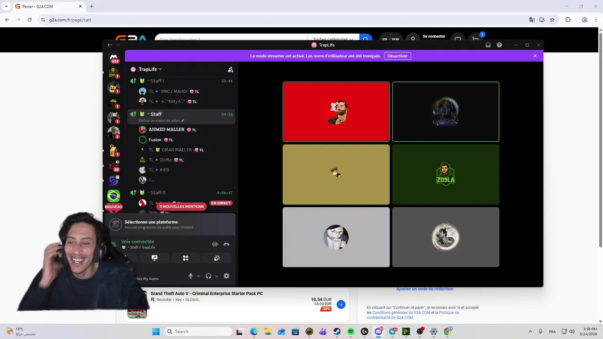The height and width of the screenshot is (339, 603).
Task: Click the G2A user account icon
Action: 413,39
